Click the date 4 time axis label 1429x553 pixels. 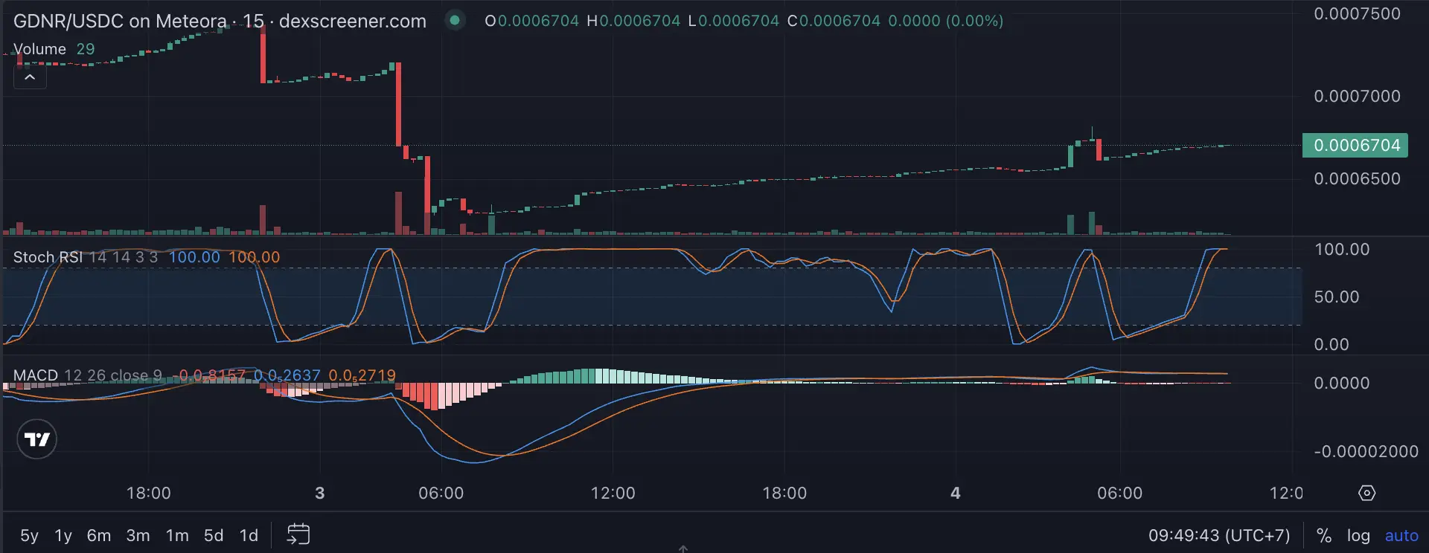956,493
